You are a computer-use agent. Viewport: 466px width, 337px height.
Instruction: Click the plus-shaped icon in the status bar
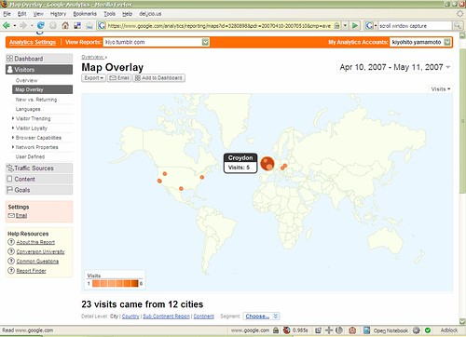[329, 330]
